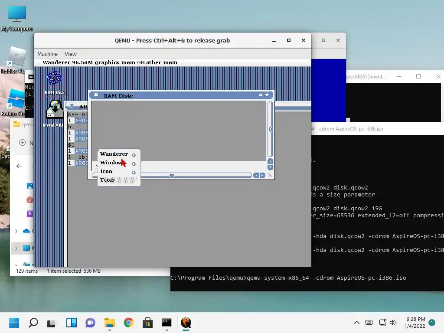444x333 pixels.
Task: Click the RAM Disk window resize gadget
Action: click(270, 176)
